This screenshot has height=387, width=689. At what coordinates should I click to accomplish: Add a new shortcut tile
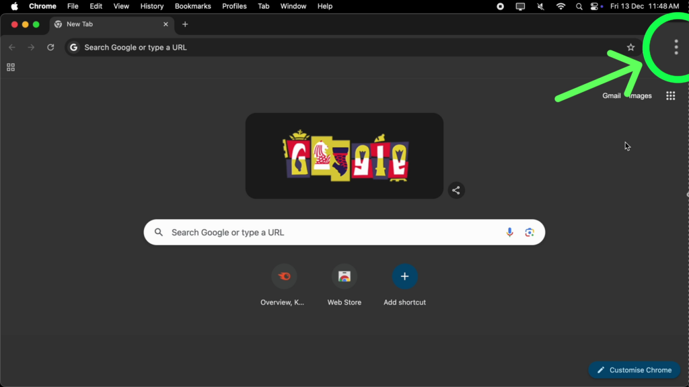pyautogui.click(x=404, y=285)
